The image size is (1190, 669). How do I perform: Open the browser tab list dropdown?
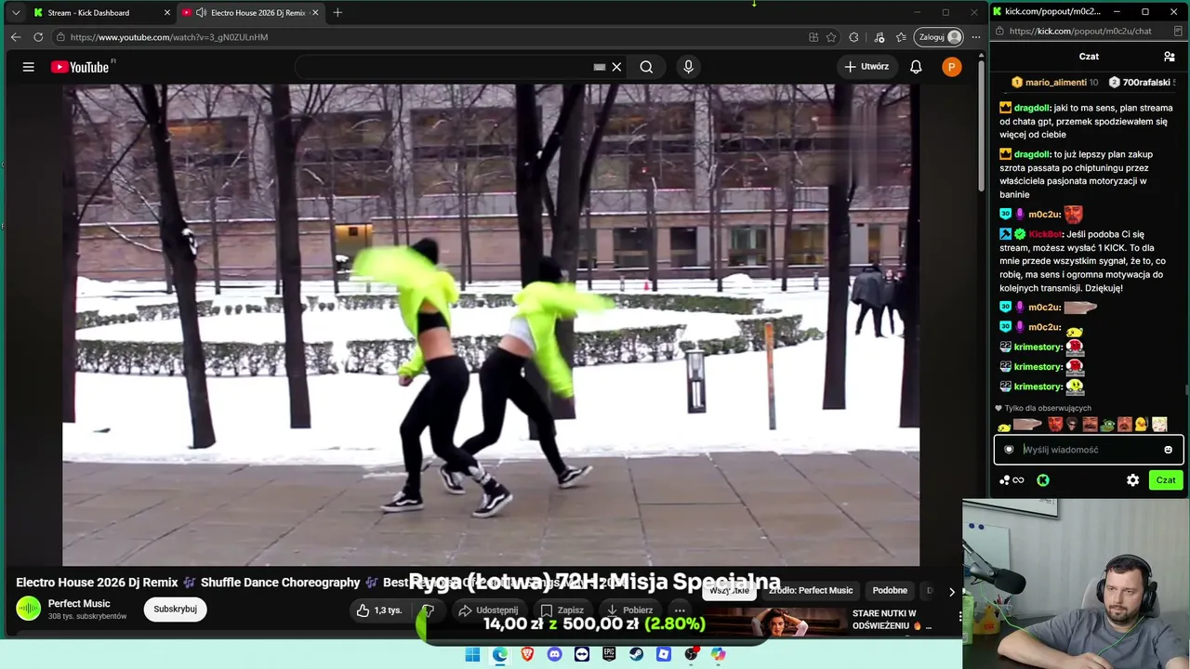(15, 13)
